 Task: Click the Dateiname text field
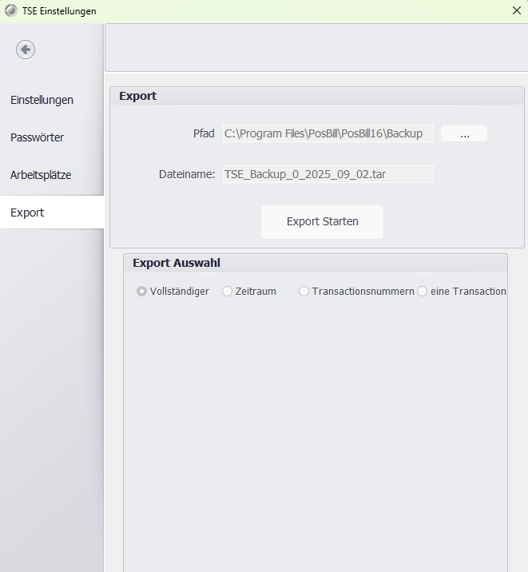pos(328,174)
